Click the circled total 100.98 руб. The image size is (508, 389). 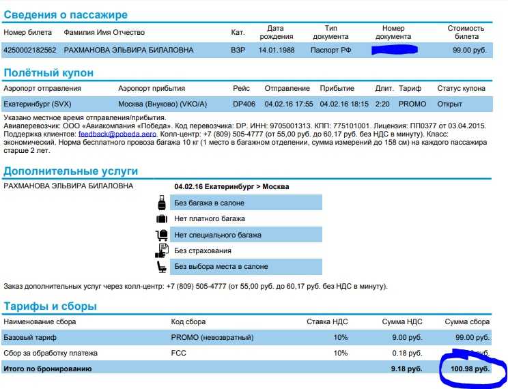pos(470,369)
